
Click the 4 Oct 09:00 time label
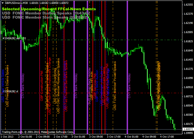149,137
